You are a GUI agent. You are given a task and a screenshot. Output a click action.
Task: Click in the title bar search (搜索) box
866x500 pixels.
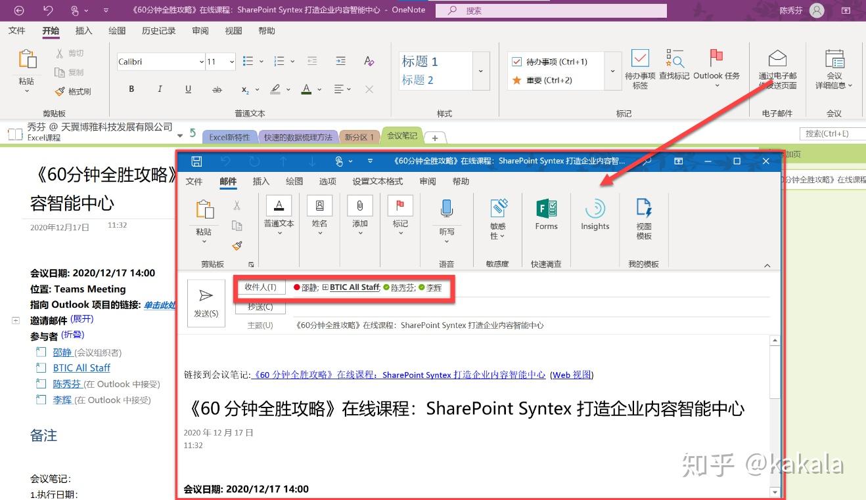point(551,10)
